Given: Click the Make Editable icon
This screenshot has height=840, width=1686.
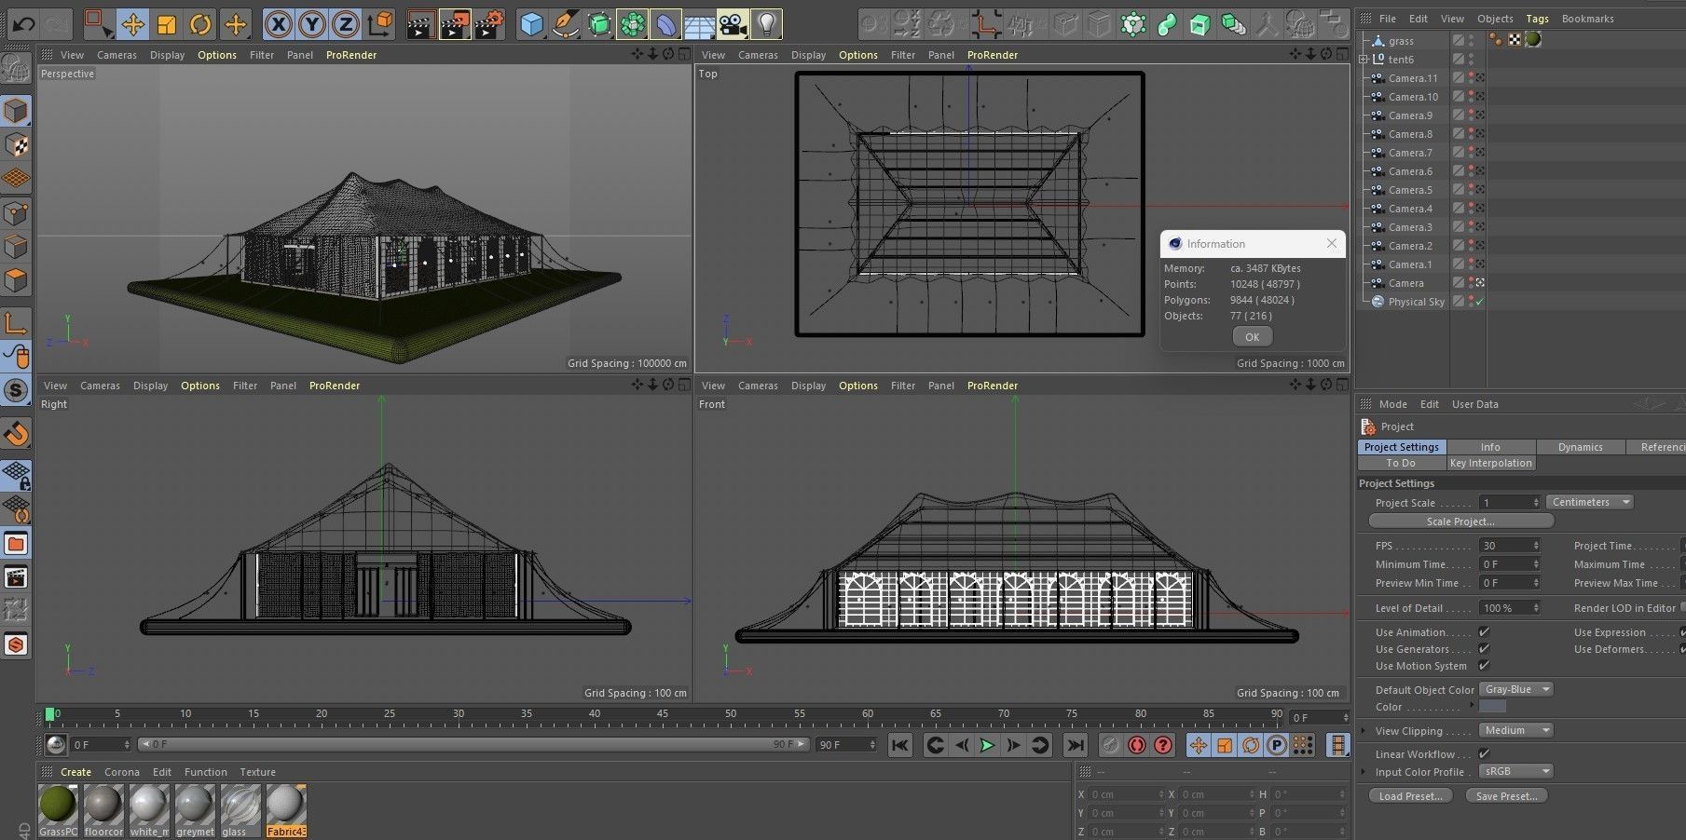Looking at the screenshot, I should point(16,67).
